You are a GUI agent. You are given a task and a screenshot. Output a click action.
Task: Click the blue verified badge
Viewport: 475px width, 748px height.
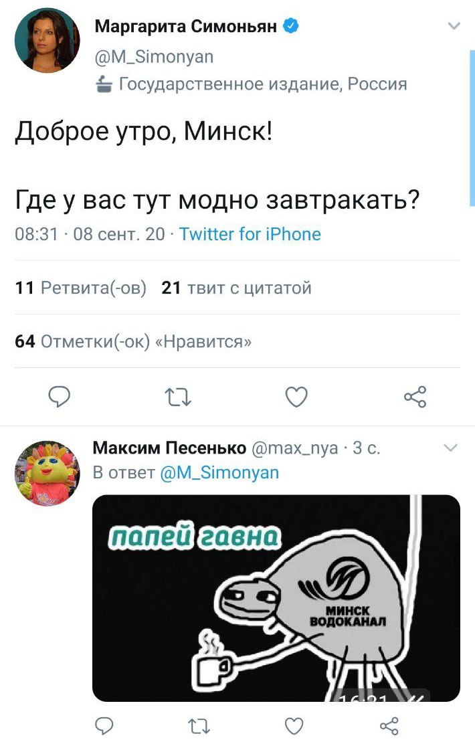292,25
